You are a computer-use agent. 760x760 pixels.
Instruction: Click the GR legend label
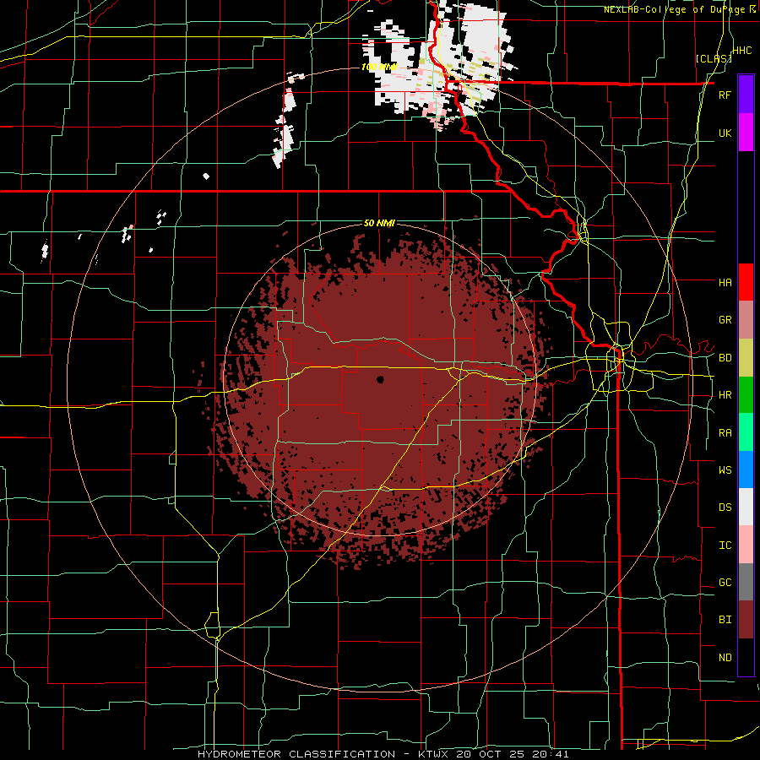pyautogui.click(x=725, y=320)
